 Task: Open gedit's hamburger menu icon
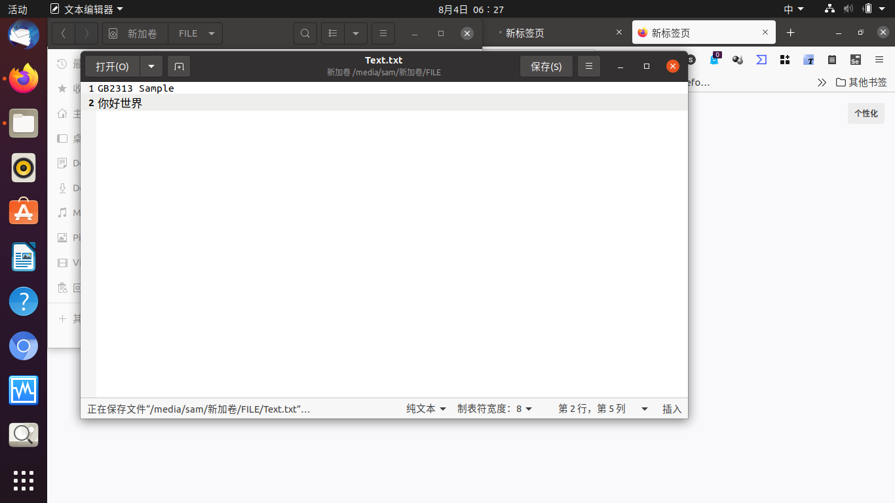588,66
